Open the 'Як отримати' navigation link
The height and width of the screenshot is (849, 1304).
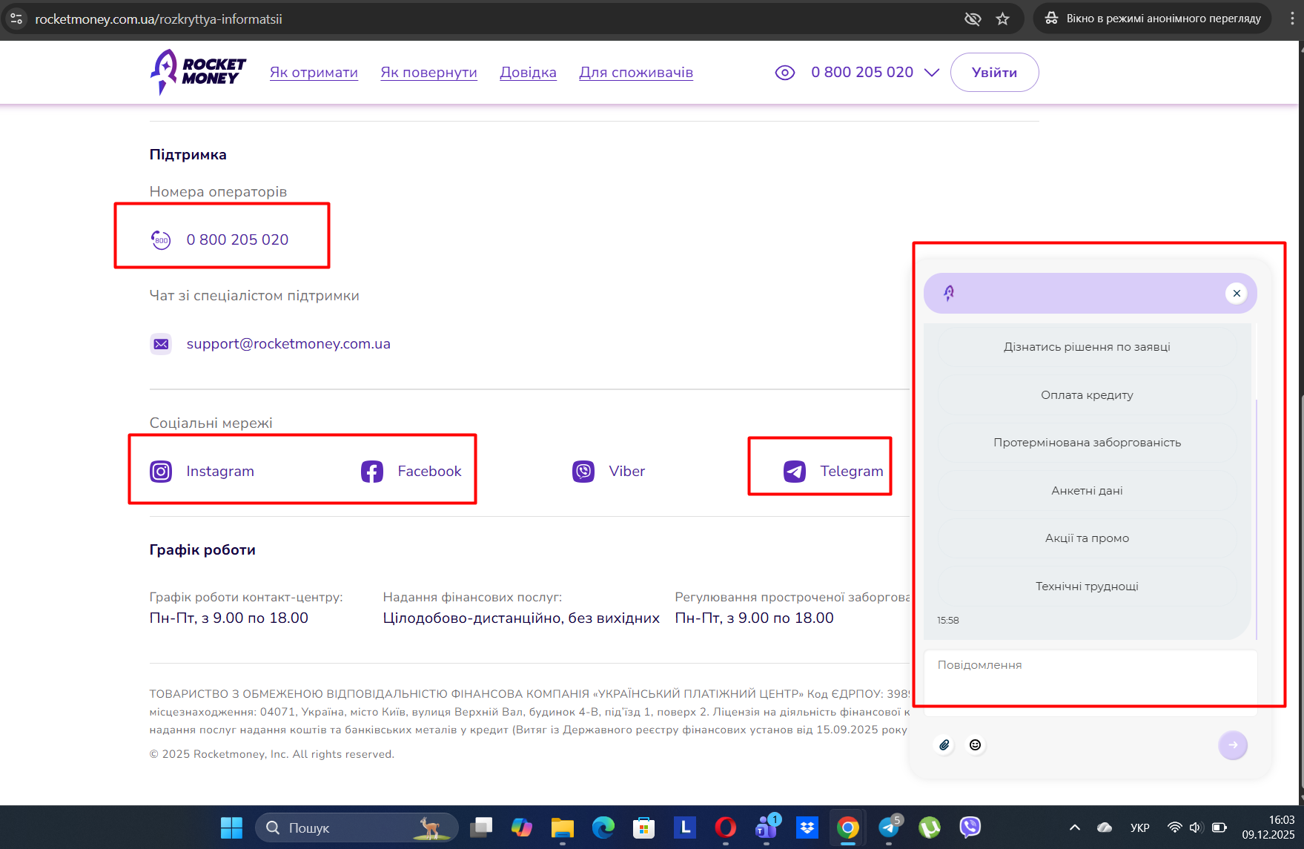click(314, 73)
